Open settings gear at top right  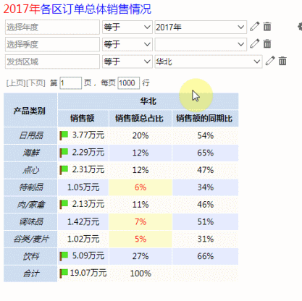300,27
